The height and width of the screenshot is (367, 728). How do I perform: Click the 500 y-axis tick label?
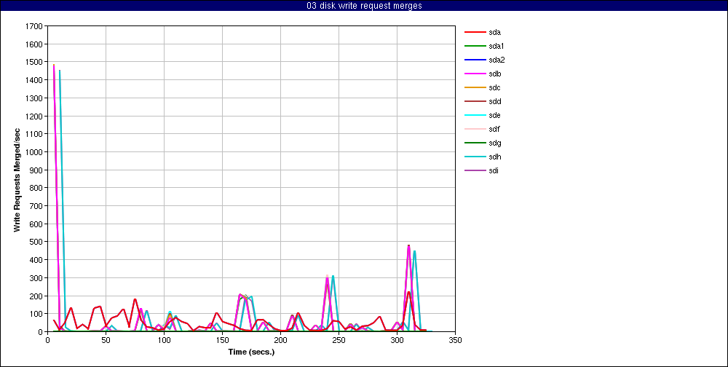[36, 242]
